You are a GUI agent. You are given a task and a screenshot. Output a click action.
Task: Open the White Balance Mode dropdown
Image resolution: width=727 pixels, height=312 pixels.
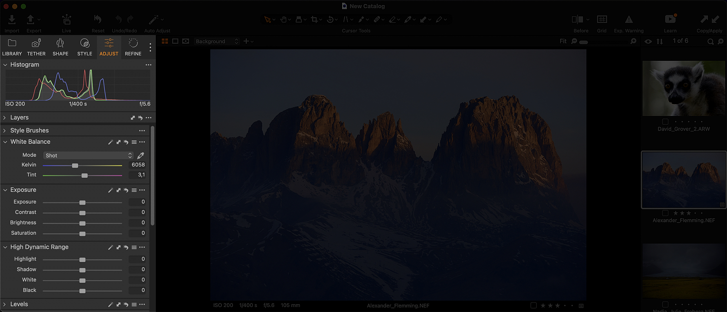pyautogui.click(x=89, y=156)
